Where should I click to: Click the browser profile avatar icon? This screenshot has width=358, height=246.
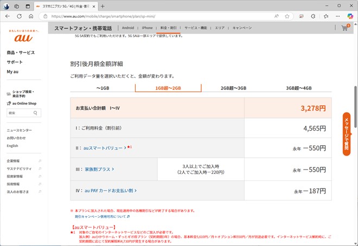[6, 7]
